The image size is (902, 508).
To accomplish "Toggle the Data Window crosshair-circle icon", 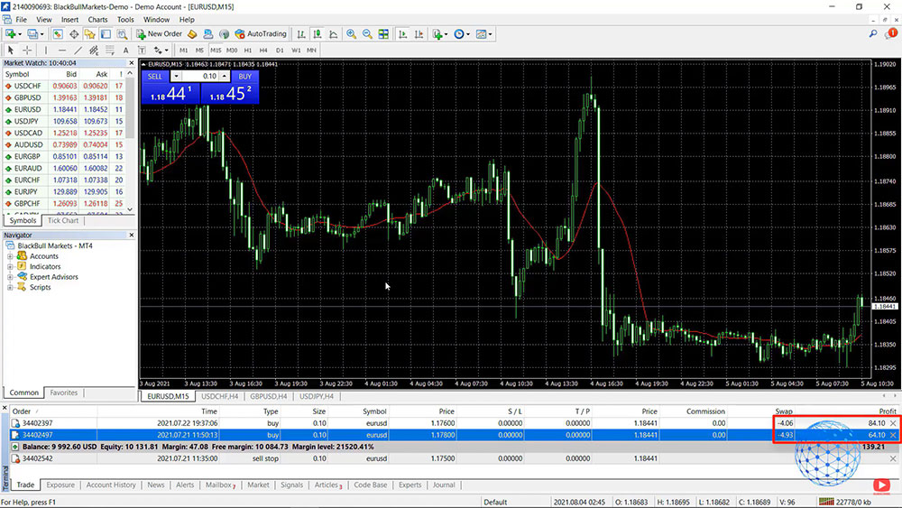I will coord(74,34).
